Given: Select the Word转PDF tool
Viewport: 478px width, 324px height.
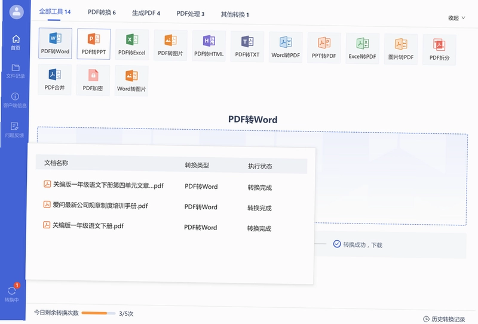Looking at the screenshot, I should [286, 48].
